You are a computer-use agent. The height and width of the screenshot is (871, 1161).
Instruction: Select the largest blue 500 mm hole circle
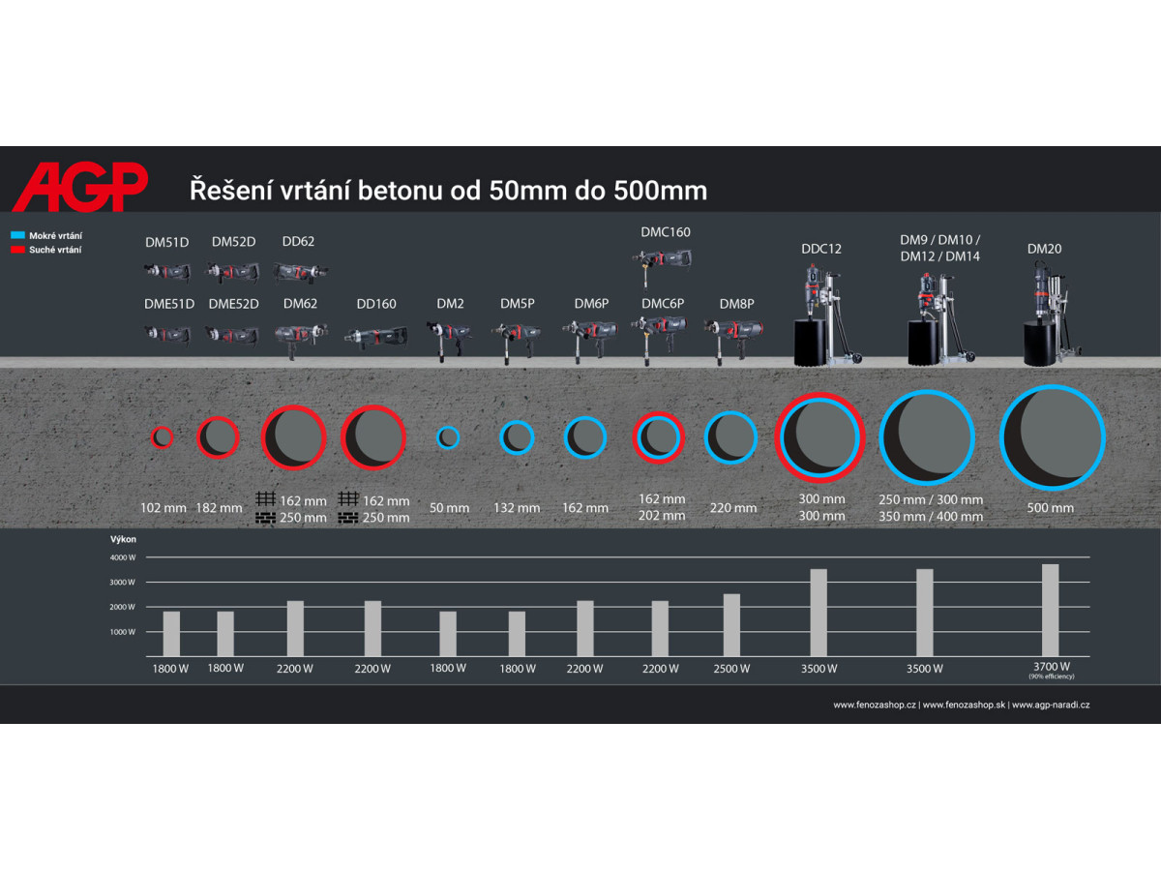pyautogui.click(x=1052, y=436)
